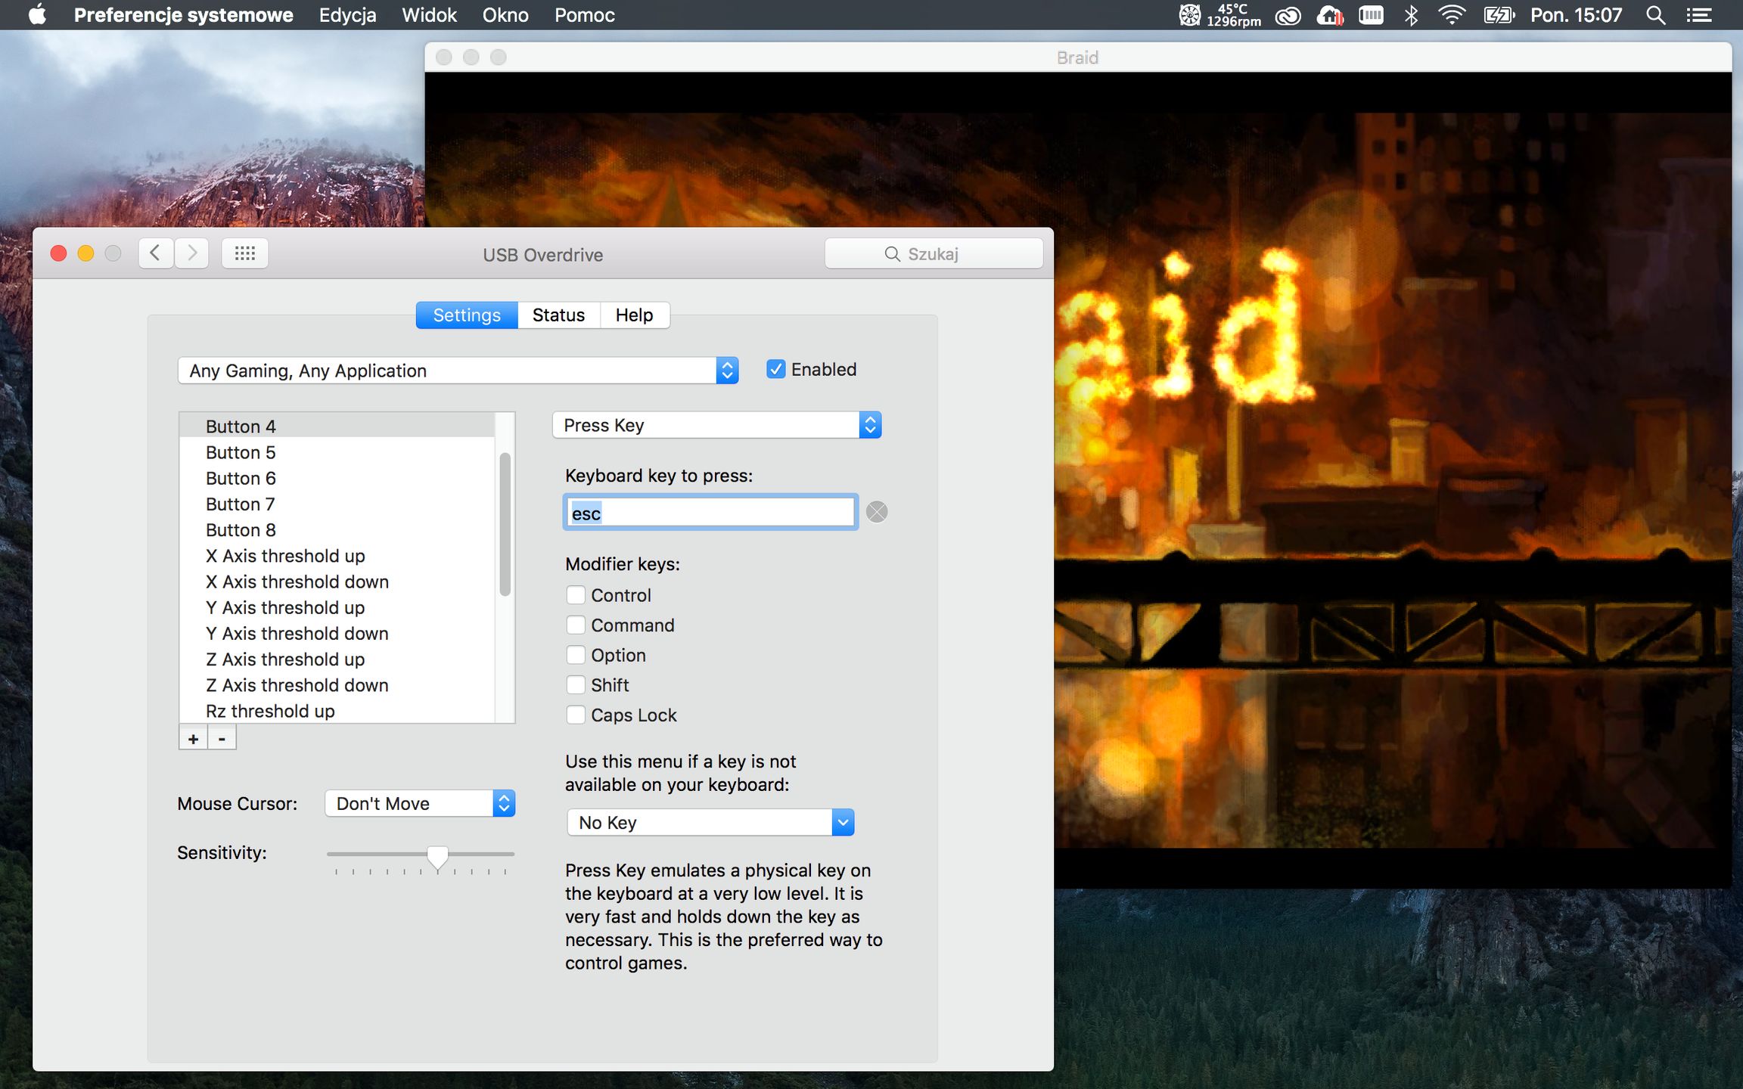Tick the Shift modifier key checkbox
This screenshot has width=1743, height=1089.
click(x=576, y=685)
